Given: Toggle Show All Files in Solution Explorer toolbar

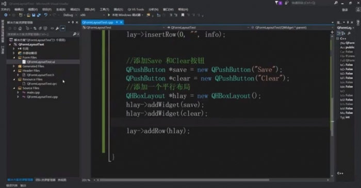Looking at the screenshot, I should tap(45, 28).
